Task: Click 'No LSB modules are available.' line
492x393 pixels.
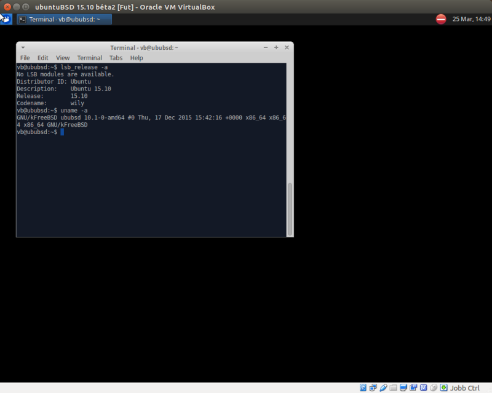Action: [x=65, y=74]
